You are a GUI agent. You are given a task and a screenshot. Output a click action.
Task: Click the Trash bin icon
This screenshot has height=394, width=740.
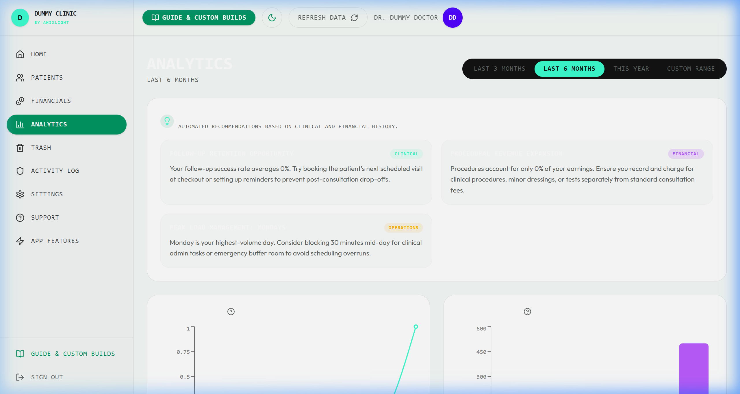(20, 148)
